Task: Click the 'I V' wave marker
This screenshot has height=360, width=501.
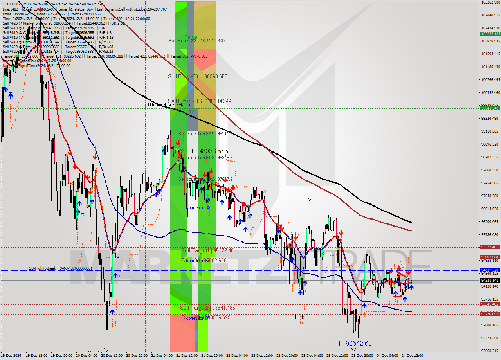Action: point(308,199)
